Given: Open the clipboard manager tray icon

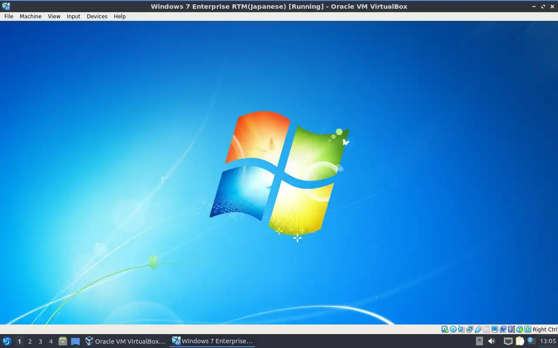Looking at the screenshot, I should [x=520, y=341].
